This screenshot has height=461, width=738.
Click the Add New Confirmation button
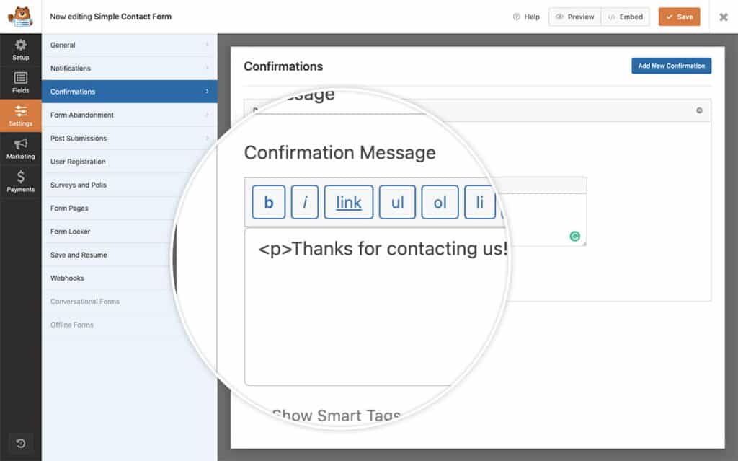(671, 66)
